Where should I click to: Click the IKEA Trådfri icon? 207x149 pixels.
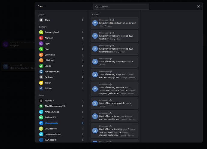(41, 140)
